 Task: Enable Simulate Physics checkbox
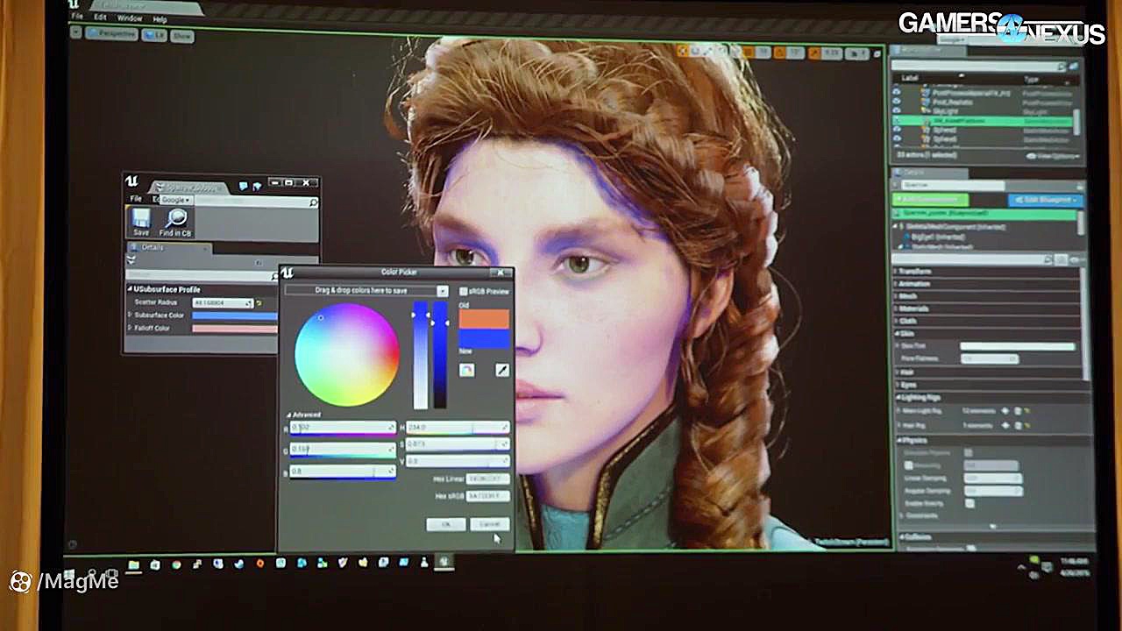[x=968, y=452]
